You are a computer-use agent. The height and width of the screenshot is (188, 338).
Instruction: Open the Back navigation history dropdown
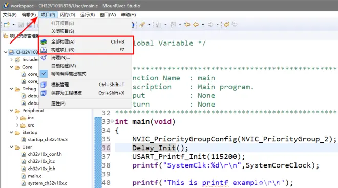pos(203,25)
